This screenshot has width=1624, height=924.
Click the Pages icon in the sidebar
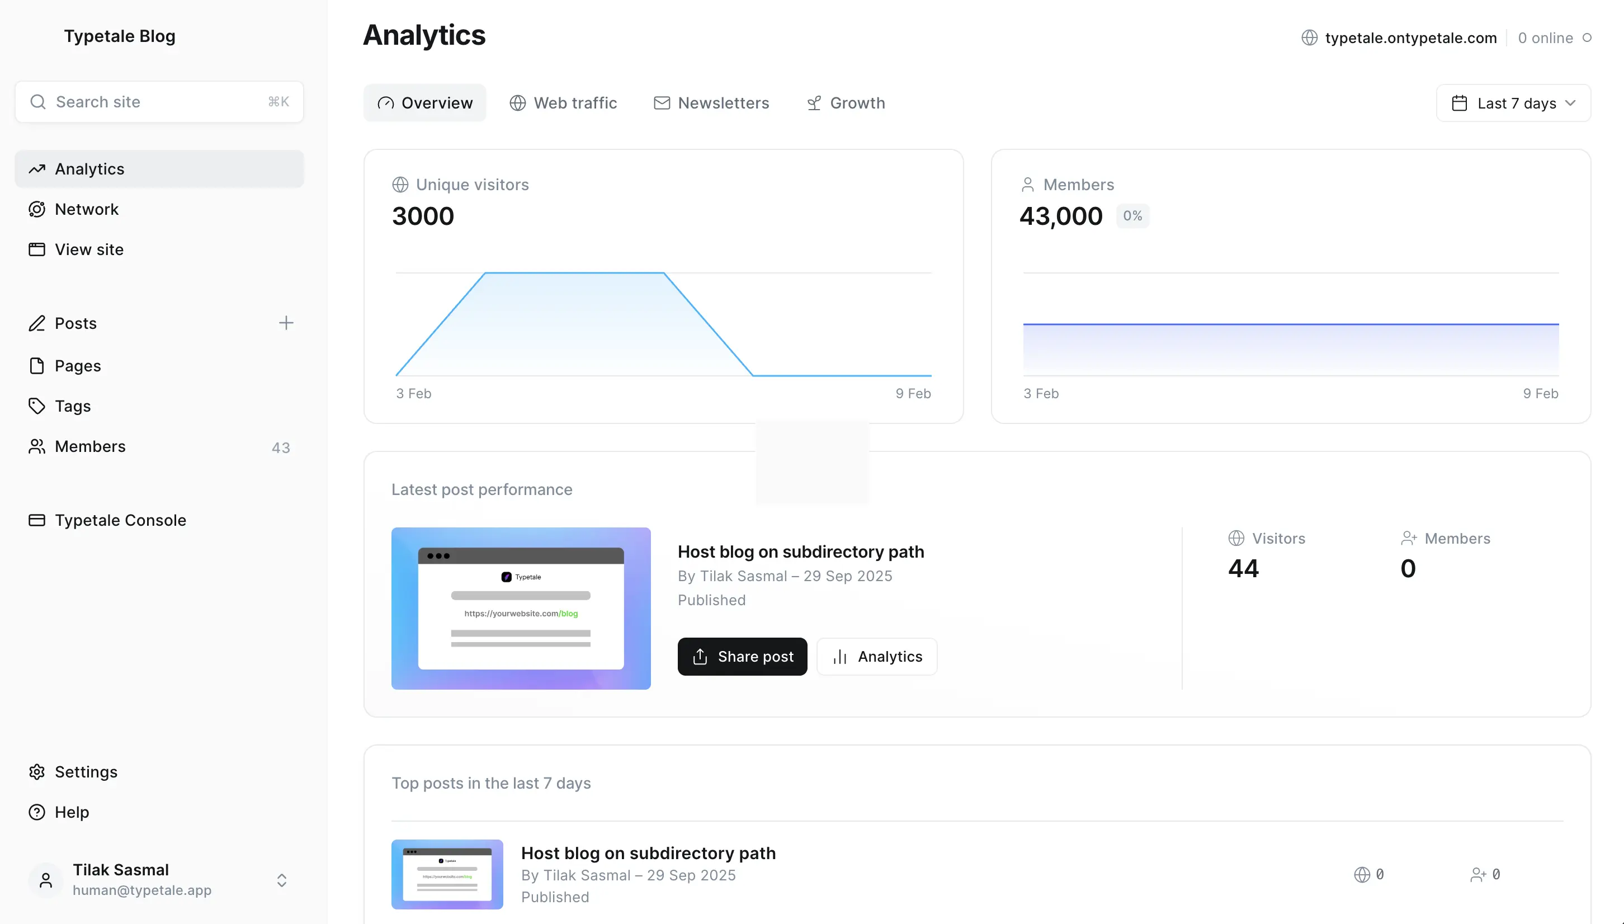37,366
